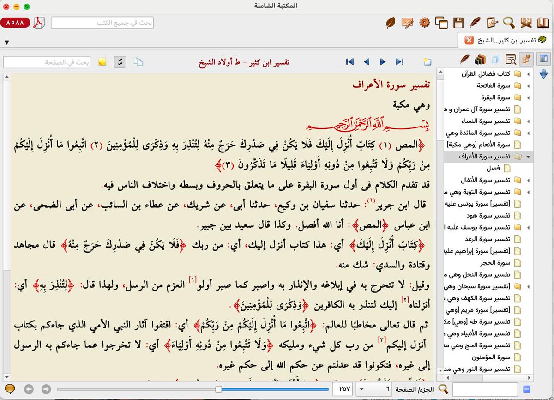
Task: Go to the next page arrow
Action: coord(383,61)
